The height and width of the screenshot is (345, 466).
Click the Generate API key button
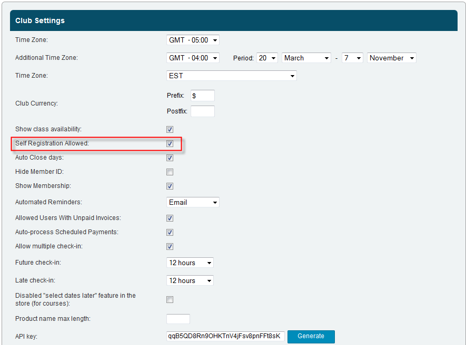click(311, 336)
